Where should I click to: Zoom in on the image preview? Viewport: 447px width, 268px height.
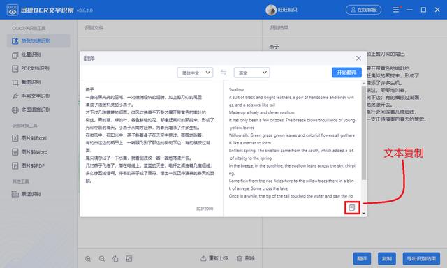click(88, 259)
